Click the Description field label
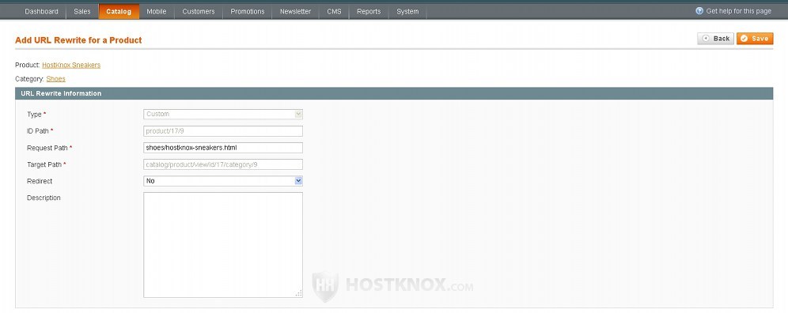 pos(44,198)
